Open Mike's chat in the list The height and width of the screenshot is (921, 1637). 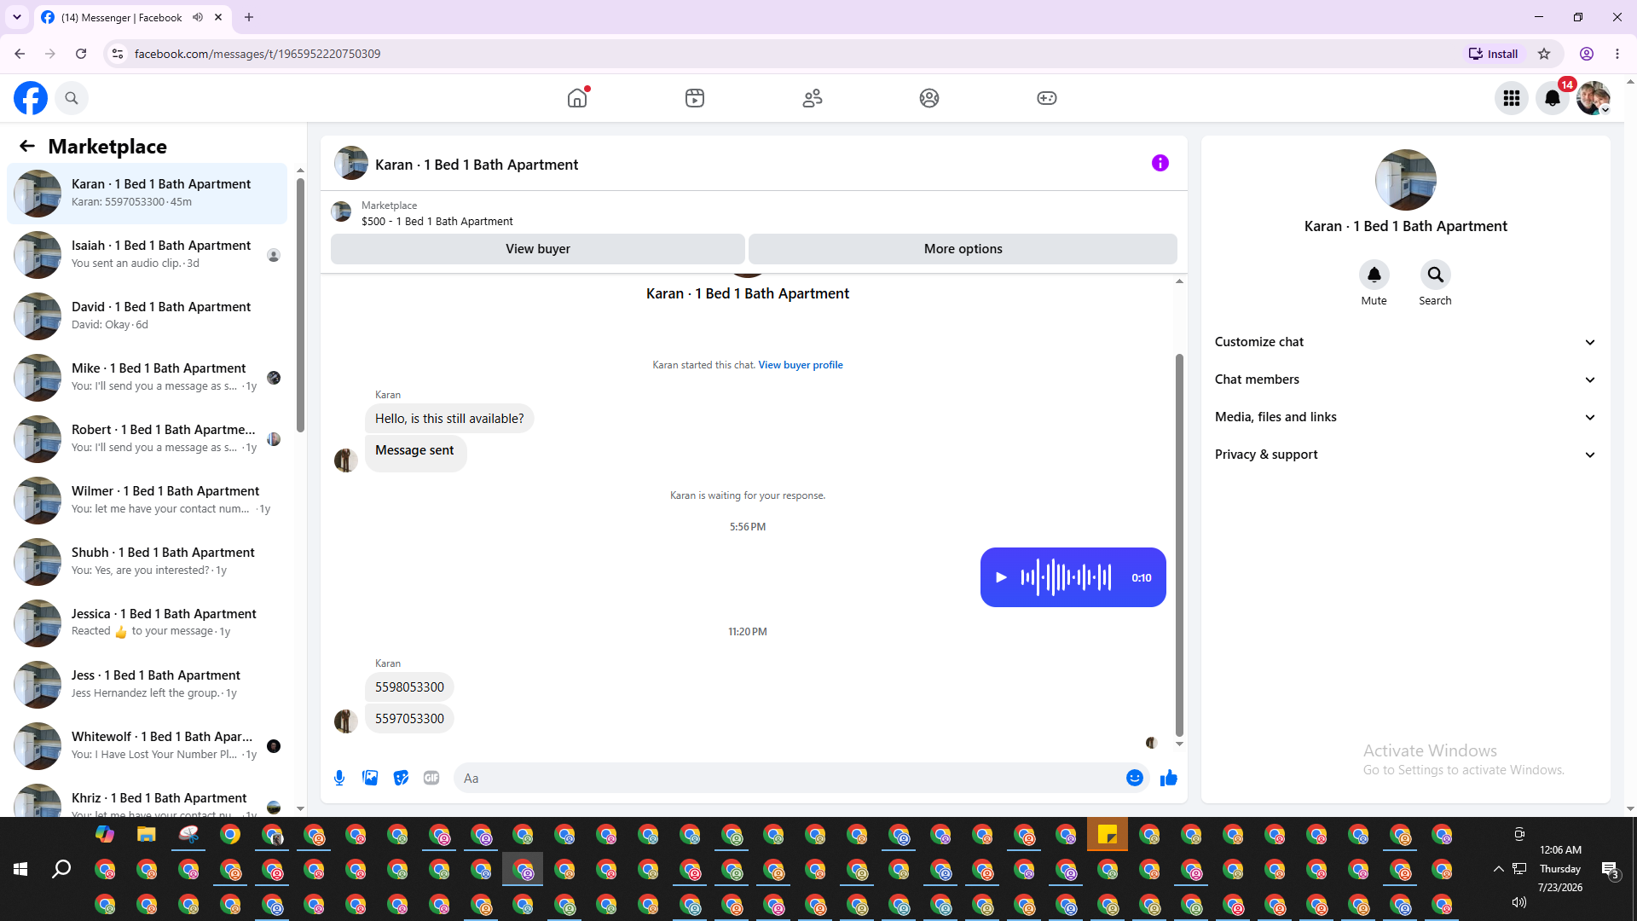tap(147, 378)
